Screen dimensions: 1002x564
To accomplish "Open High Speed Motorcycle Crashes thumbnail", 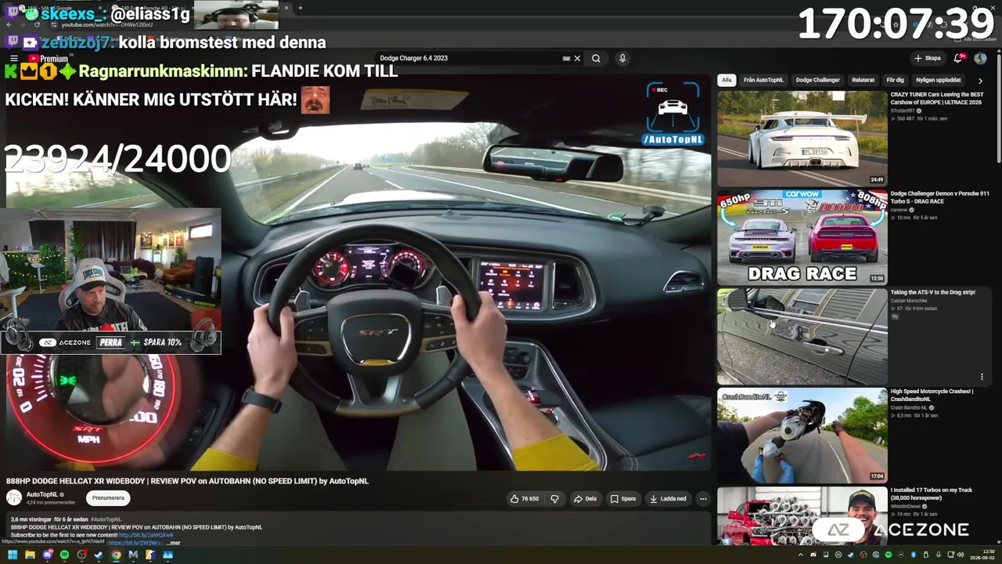I will 802,436.
